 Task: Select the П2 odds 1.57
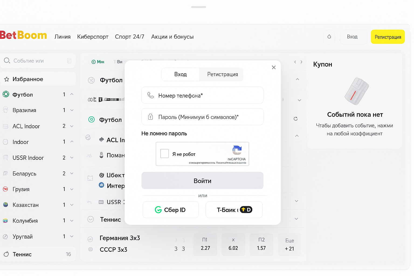(261, 245)
